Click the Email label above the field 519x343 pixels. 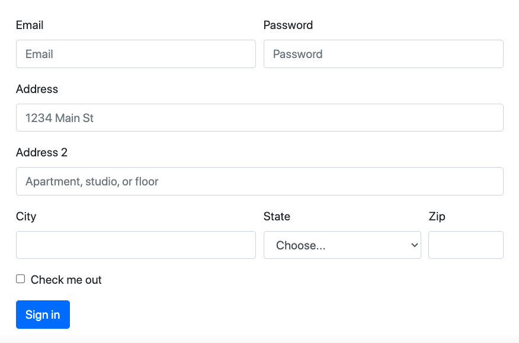click(x=28, y=25)
